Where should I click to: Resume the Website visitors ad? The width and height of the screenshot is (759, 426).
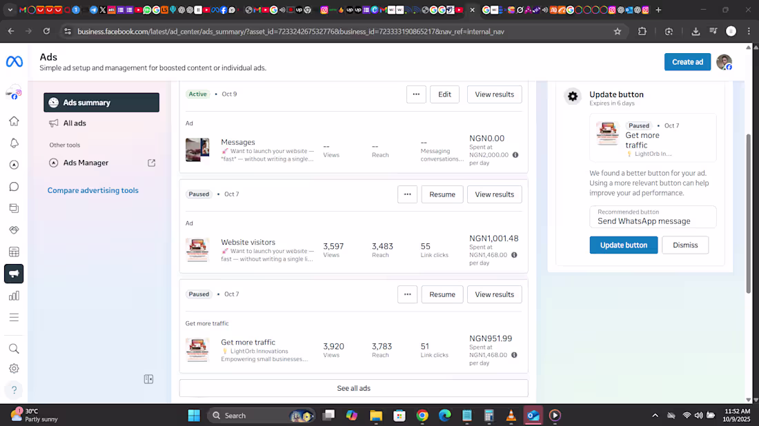442,194
